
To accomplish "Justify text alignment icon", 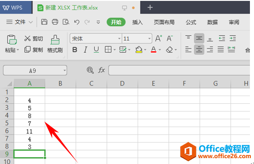I will point(220,49).
